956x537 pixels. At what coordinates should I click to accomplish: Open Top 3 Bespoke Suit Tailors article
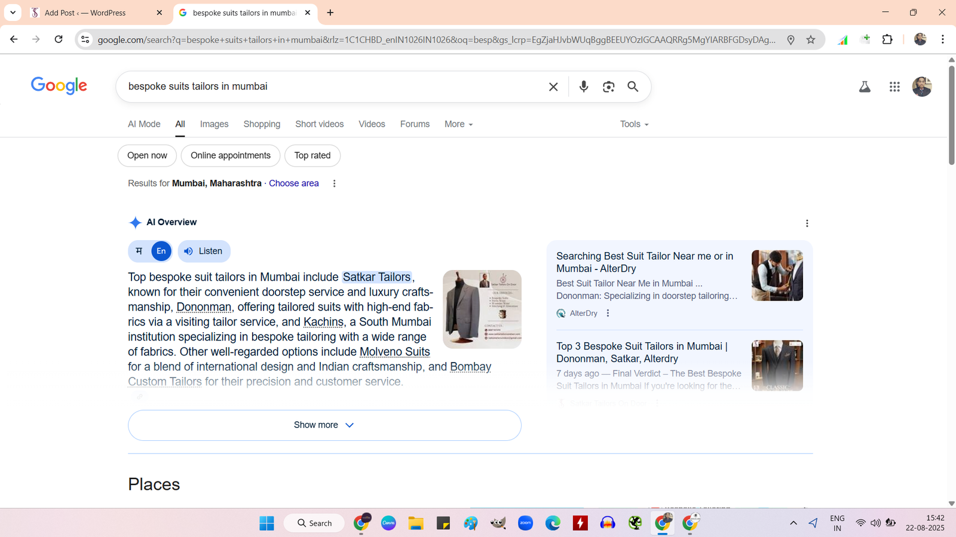click(642, 352)
